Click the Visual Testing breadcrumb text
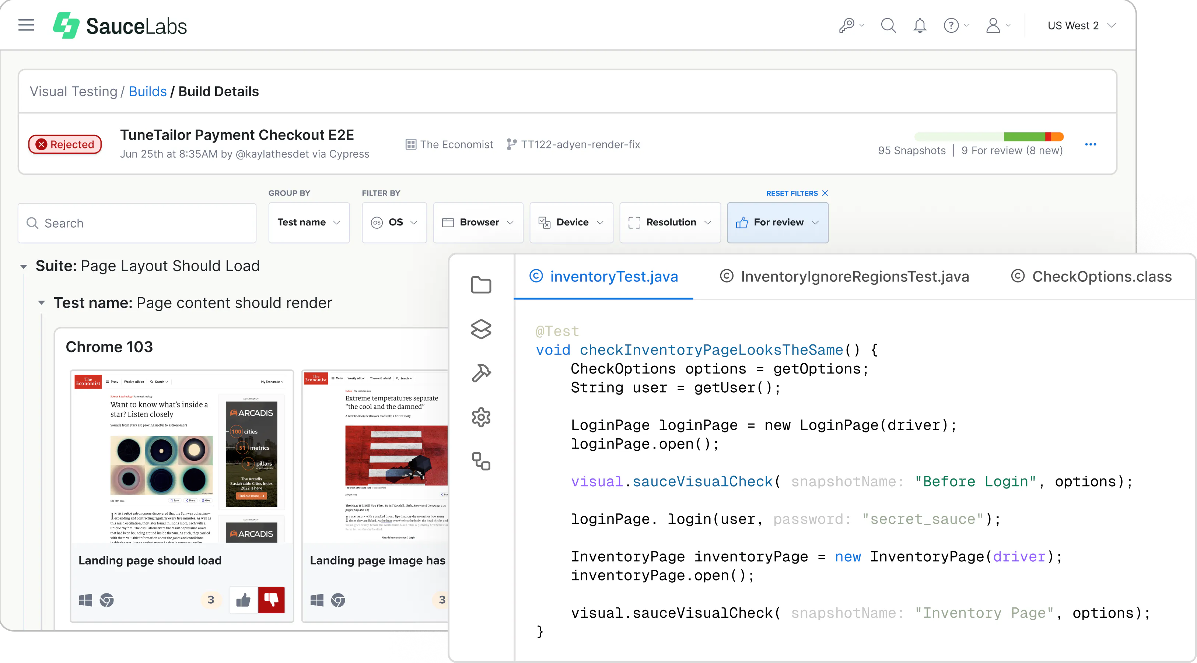Viewport: 1197px width, 663px height. point(73,91)
